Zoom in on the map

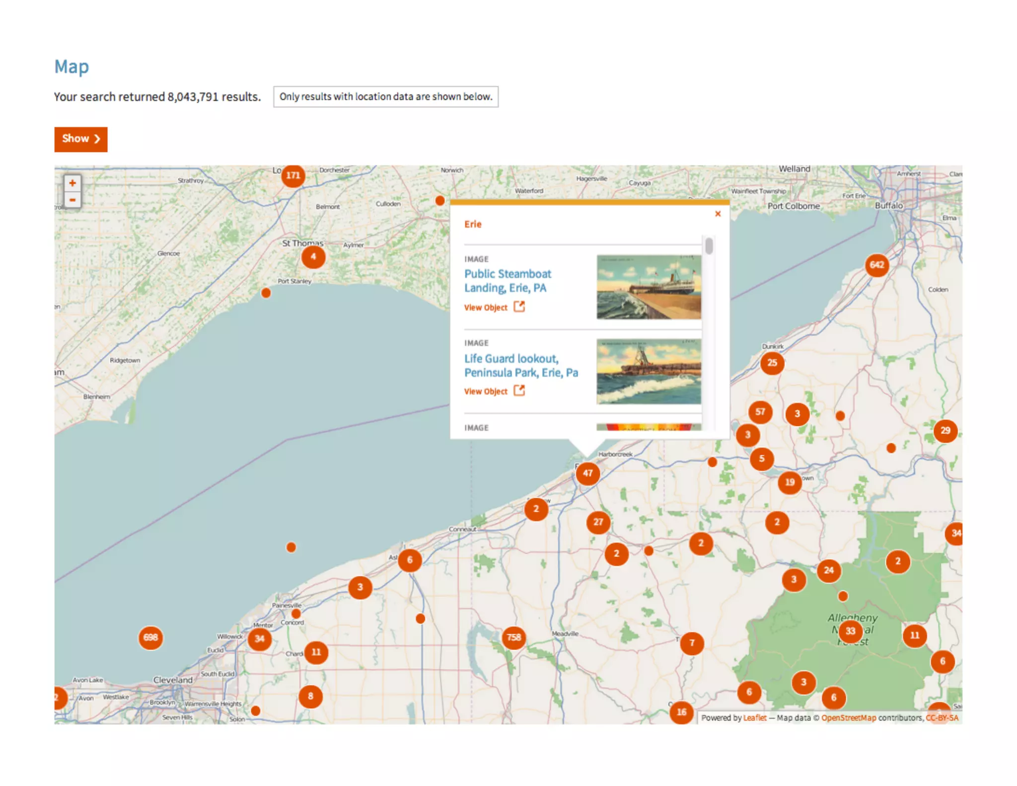73,183
